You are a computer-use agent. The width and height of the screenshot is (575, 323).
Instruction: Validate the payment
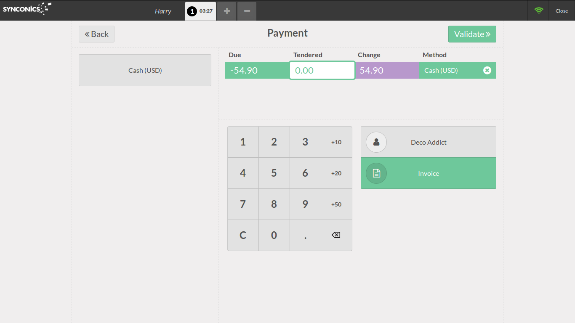coord(472,34)
